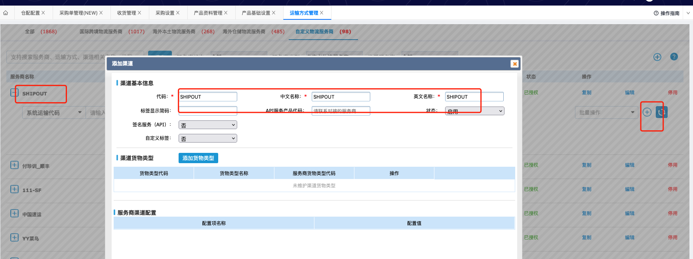Click 复制 in the 中国速运 row
693x259 pixels.
586,213
